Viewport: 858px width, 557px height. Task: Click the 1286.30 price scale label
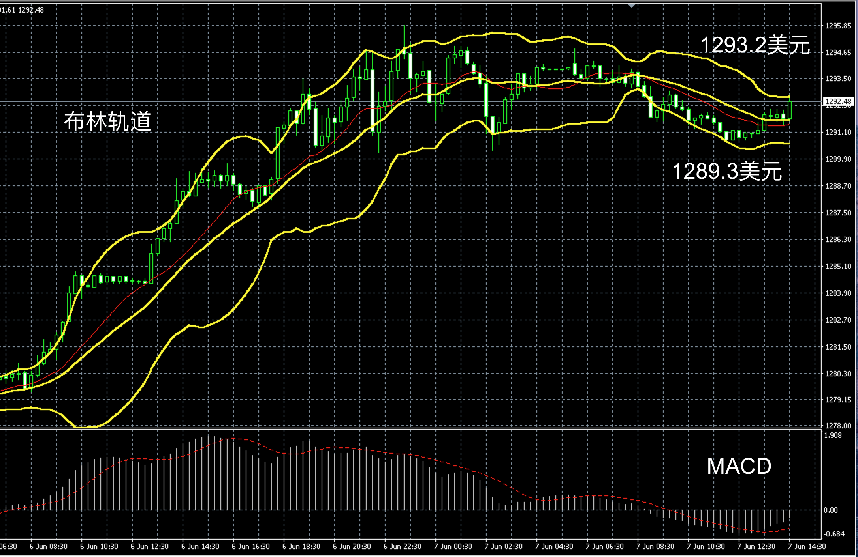pyautogui.click(x=838, y=239)
